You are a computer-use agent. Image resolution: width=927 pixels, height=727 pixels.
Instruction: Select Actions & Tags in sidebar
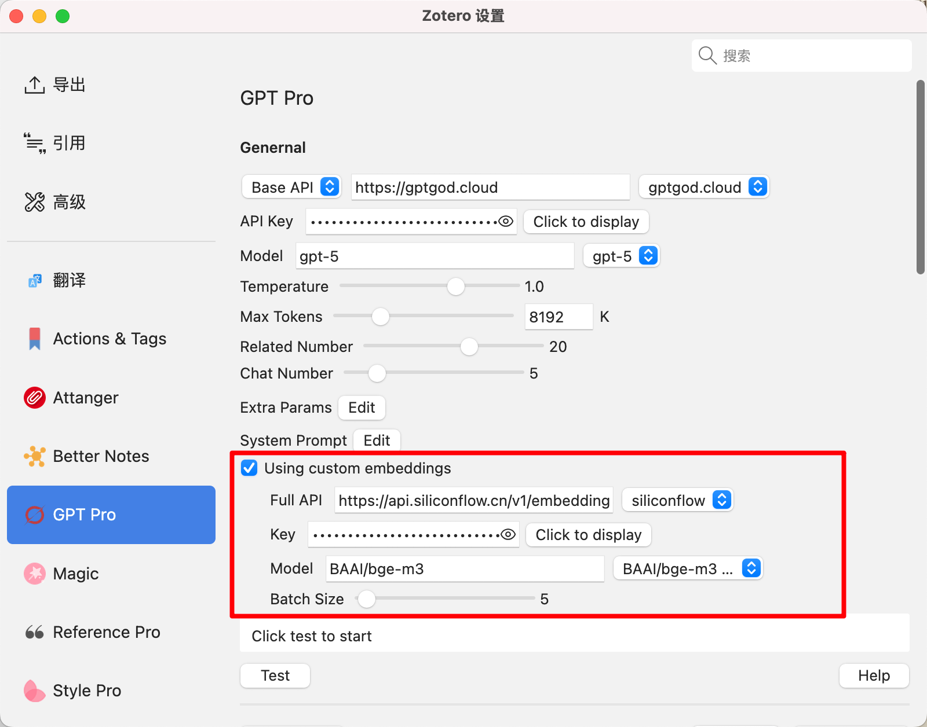(111, 339)
